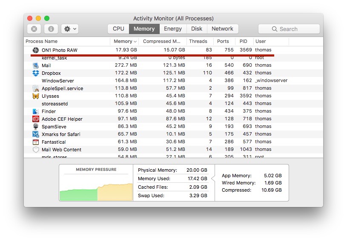Click the ON1 Photo RAW app icon
Viewport: 347px width, 241px height.
pyautogui.click(x=36, y=50)
